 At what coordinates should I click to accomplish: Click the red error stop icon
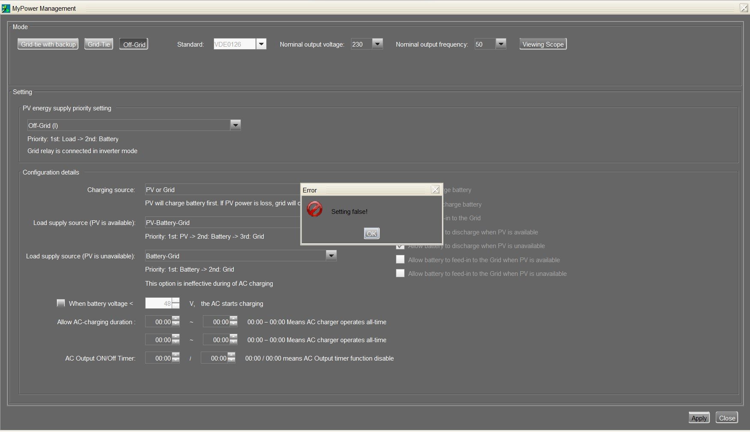coord(315,209)
